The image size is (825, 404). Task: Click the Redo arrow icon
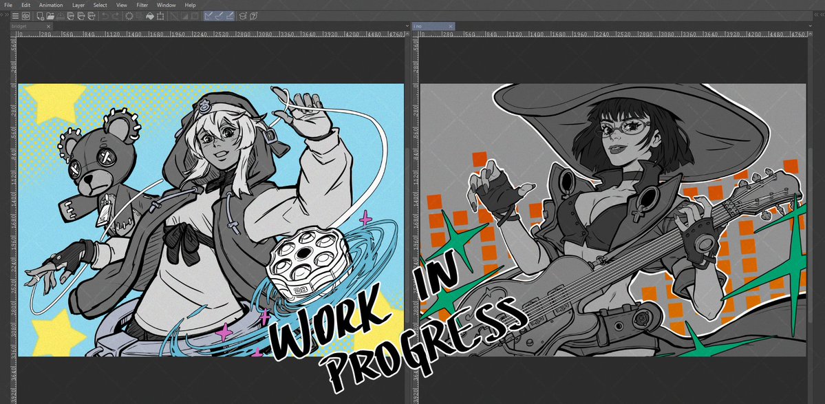coord(116,17)
